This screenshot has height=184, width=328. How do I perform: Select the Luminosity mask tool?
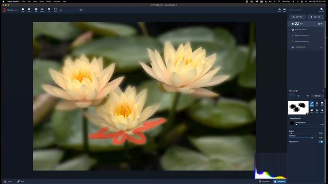pyautogui.click(x=317, y=110)
